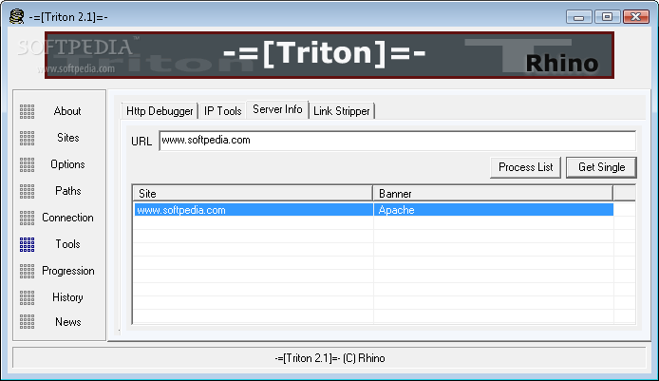Select Tools in the sidebar
The height and width of the screenshot is (381, 659).
coord(67,244)
